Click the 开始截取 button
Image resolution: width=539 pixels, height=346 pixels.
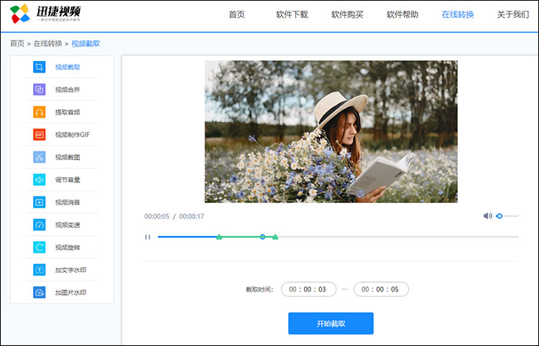(x=331, y=323)
